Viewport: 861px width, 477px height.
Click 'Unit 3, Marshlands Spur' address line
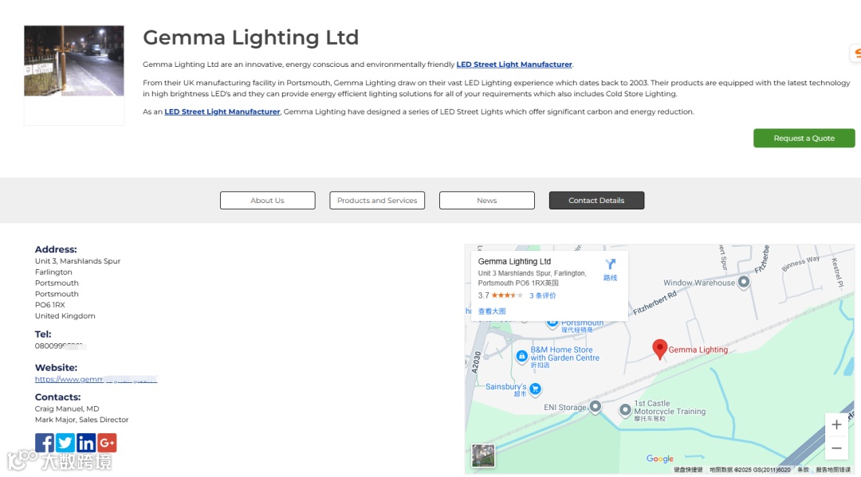pos(77,261)
